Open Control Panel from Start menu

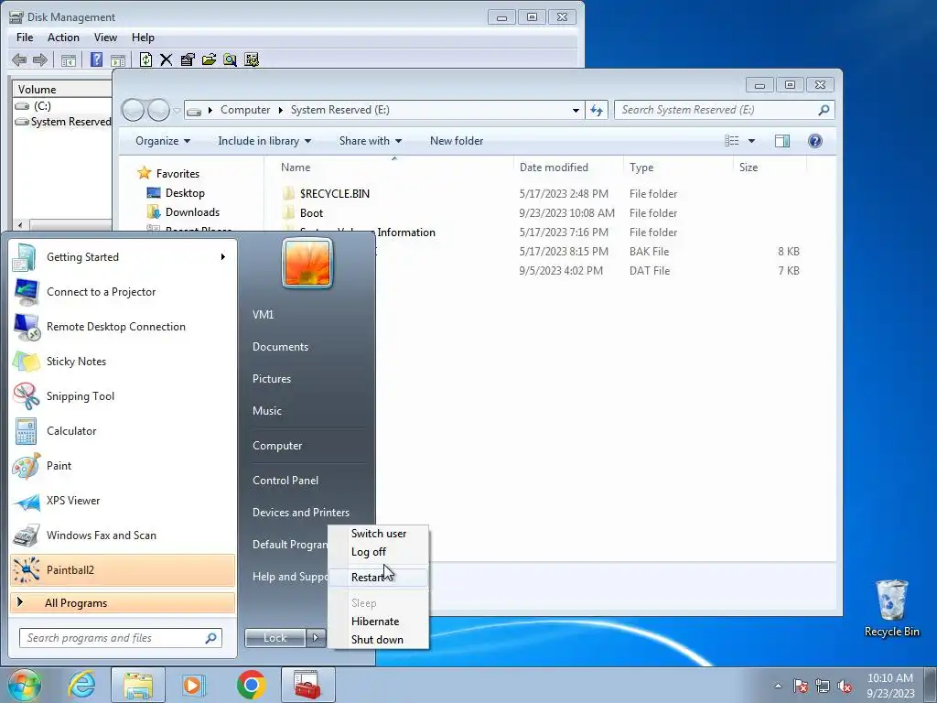click(285, 481)
